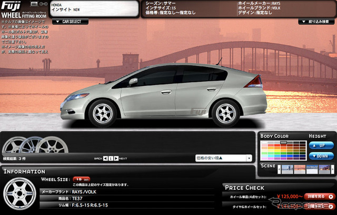Pick the bright yellow body color swatch

pos(277,150)
